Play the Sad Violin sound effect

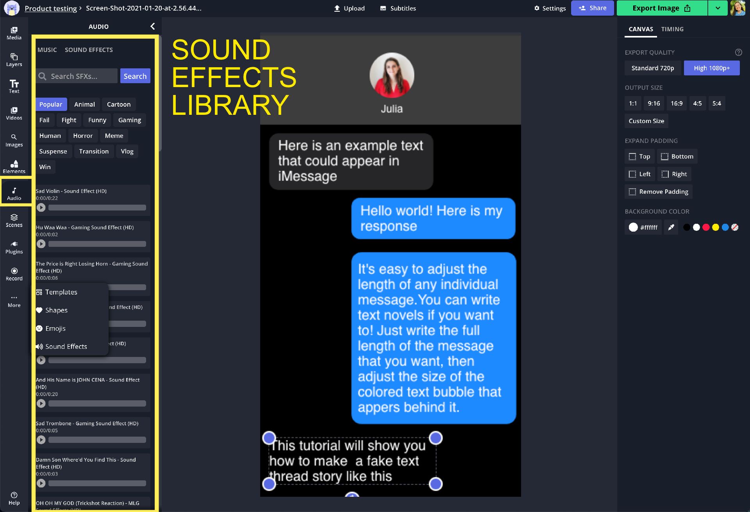(41, 207)
